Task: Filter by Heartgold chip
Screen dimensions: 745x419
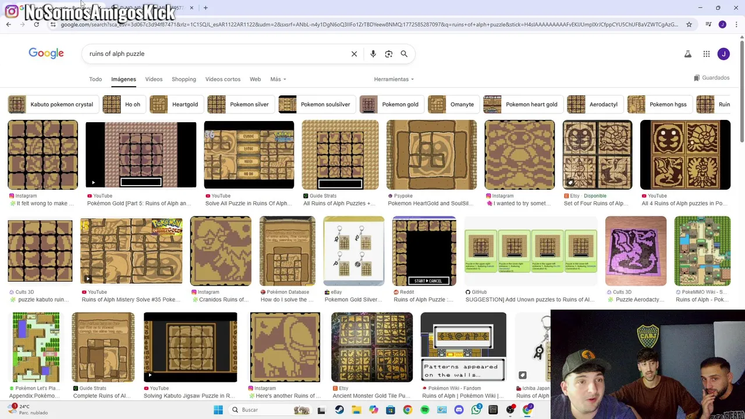Action: point(175,104)
